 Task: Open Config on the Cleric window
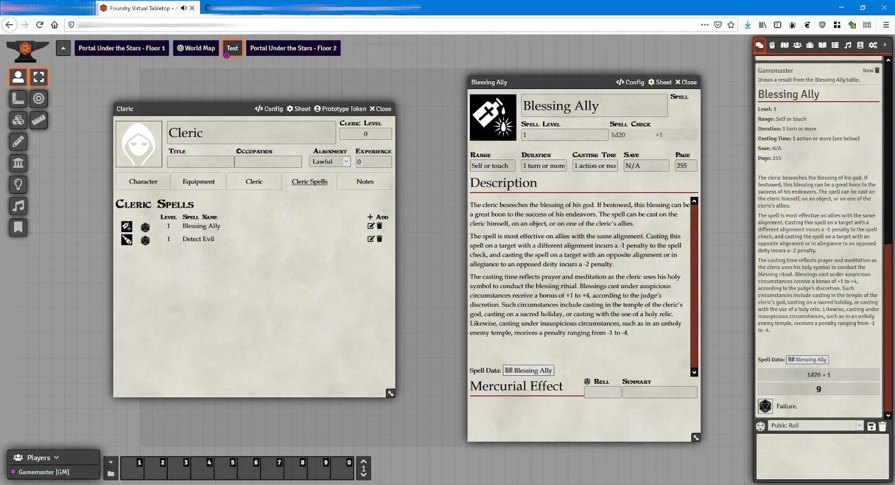pos(269,109)
